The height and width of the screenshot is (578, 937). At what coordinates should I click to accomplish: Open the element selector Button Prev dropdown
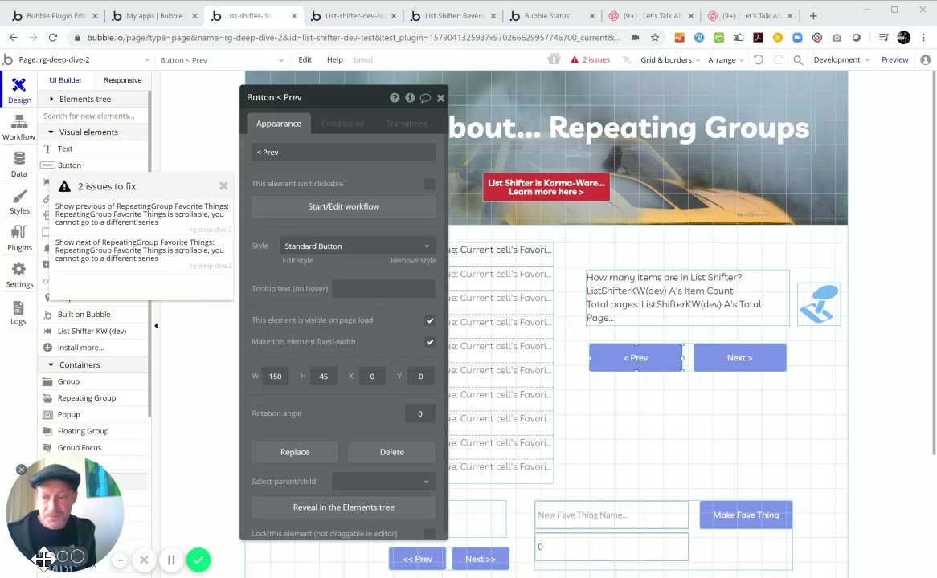[222, 59]
